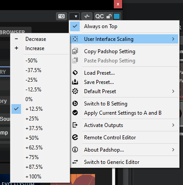Click the Remote Control Editor icon

tap(75, 137)
